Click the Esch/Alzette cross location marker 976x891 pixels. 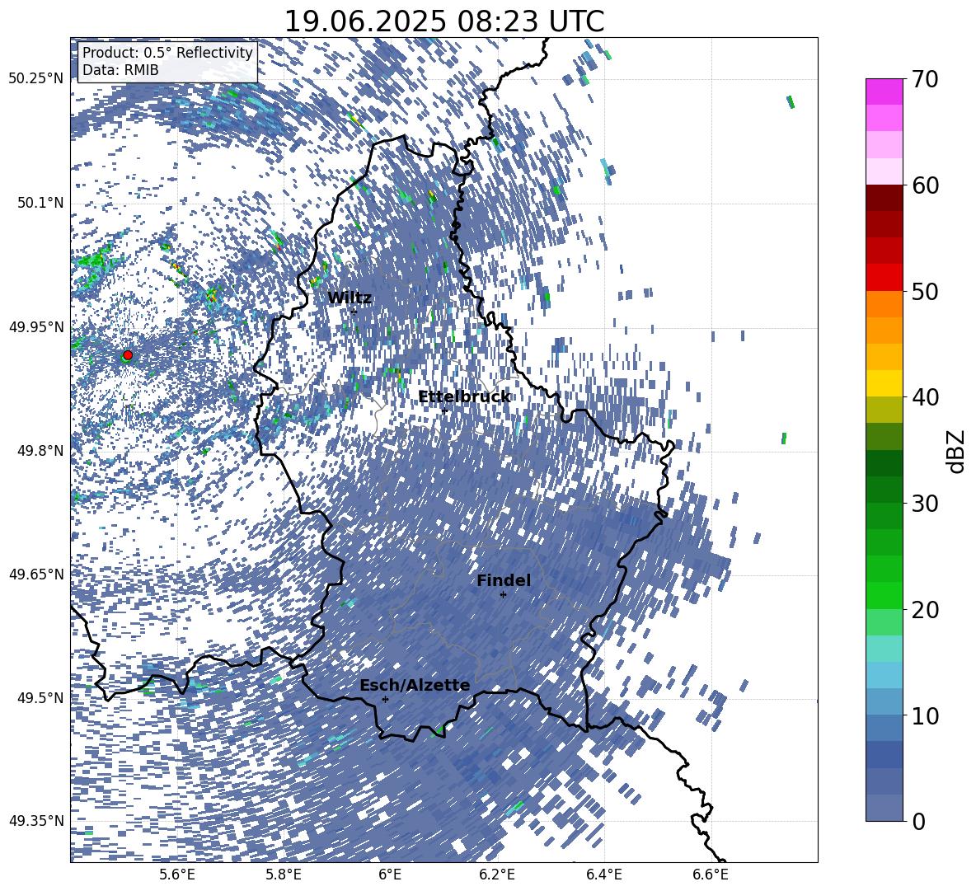(385, 699)
